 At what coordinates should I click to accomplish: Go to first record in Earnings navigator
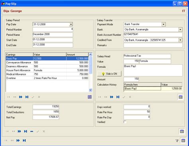tap(8, 97)
